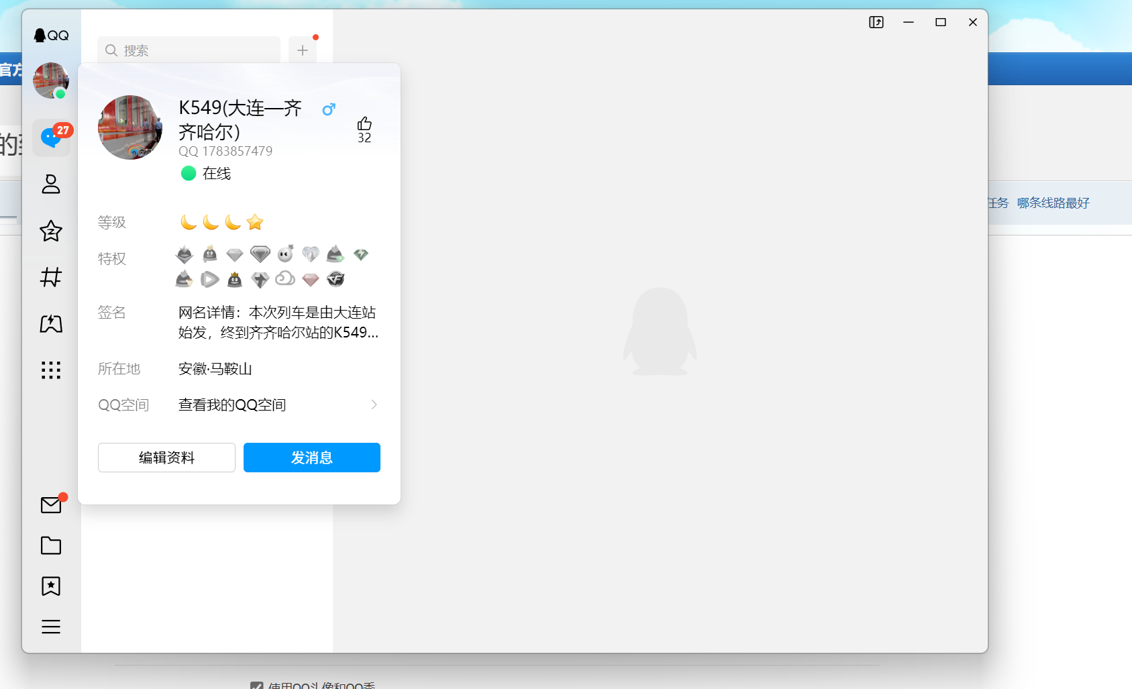Screen dimensions: 1132x689
Task: Maximize the QQ window
Action: [941, 22]
